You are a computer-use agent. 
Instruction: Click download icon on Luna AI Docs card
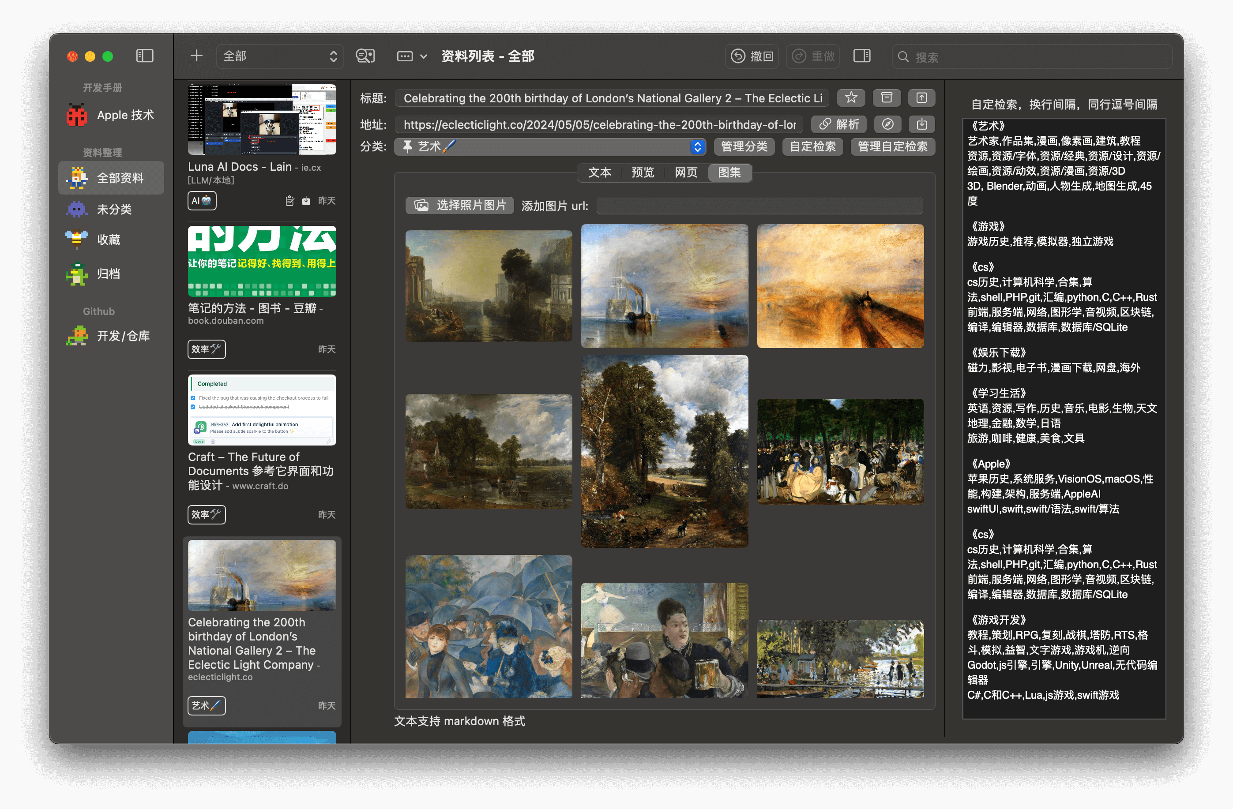pyautogui.click(x=306, y=201)
